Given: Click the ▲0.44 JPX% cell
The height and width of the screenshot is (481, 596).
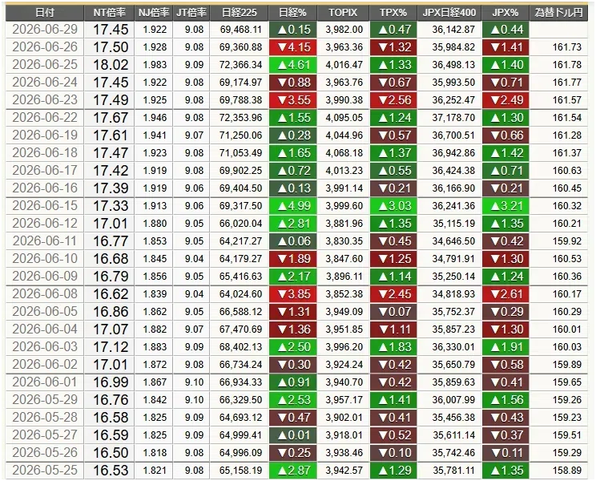Looking at the screenshot, I should pos(506,30).
